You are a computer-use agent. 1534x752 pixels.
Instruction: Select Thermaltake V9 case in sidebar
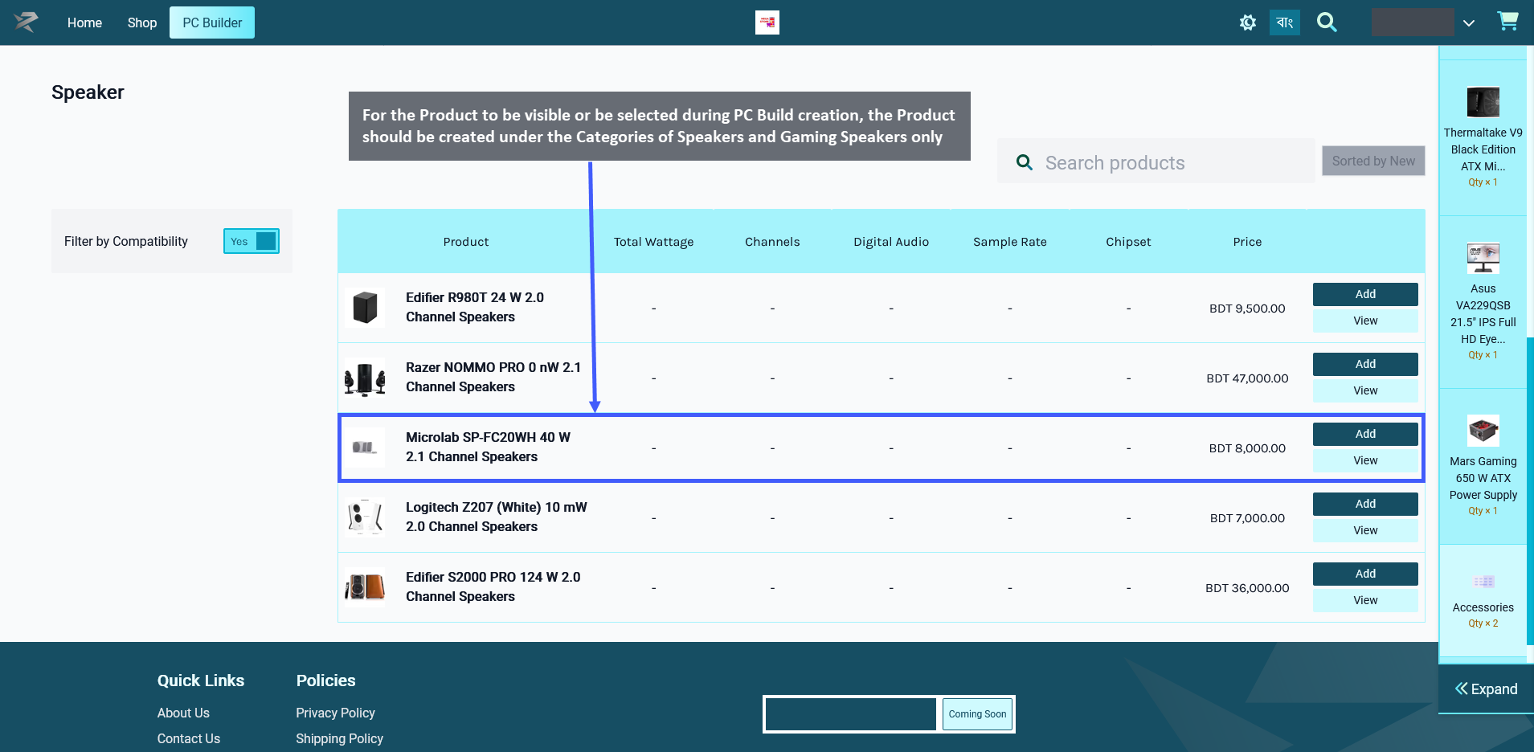1483,137
